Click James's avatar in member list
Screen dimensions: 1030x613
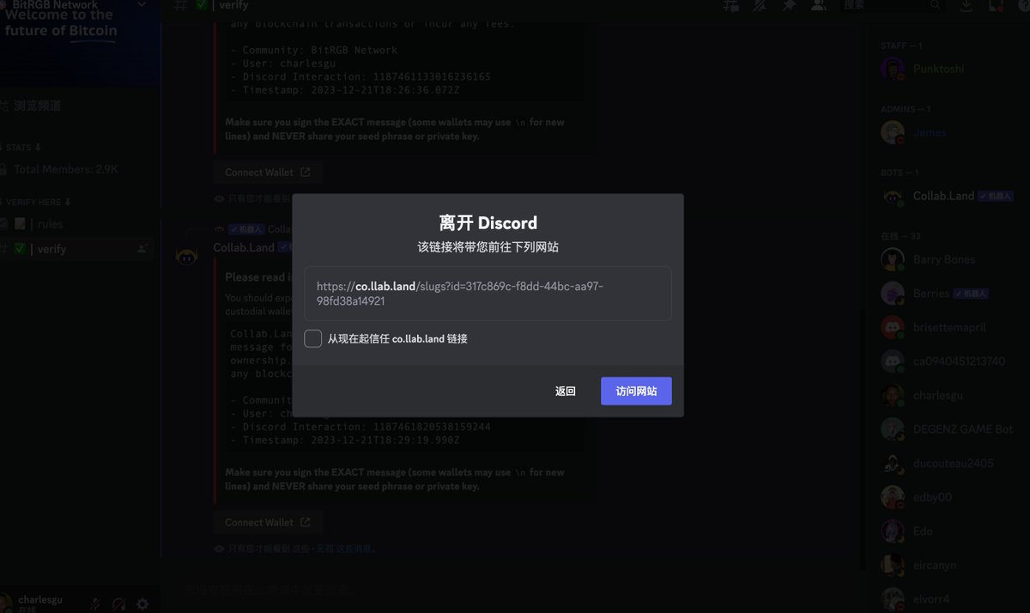coord(893,132)
